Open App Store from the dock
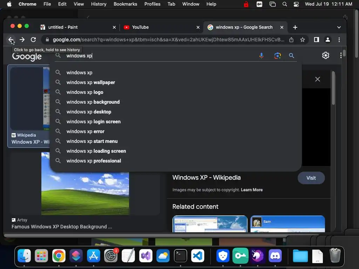359x269 pixels. (x=93, y=256)
